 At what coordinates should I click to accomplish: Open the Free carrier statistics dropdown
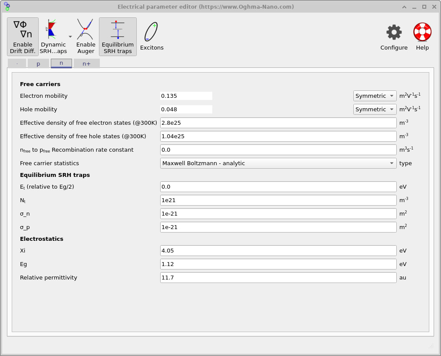point(278,163)
